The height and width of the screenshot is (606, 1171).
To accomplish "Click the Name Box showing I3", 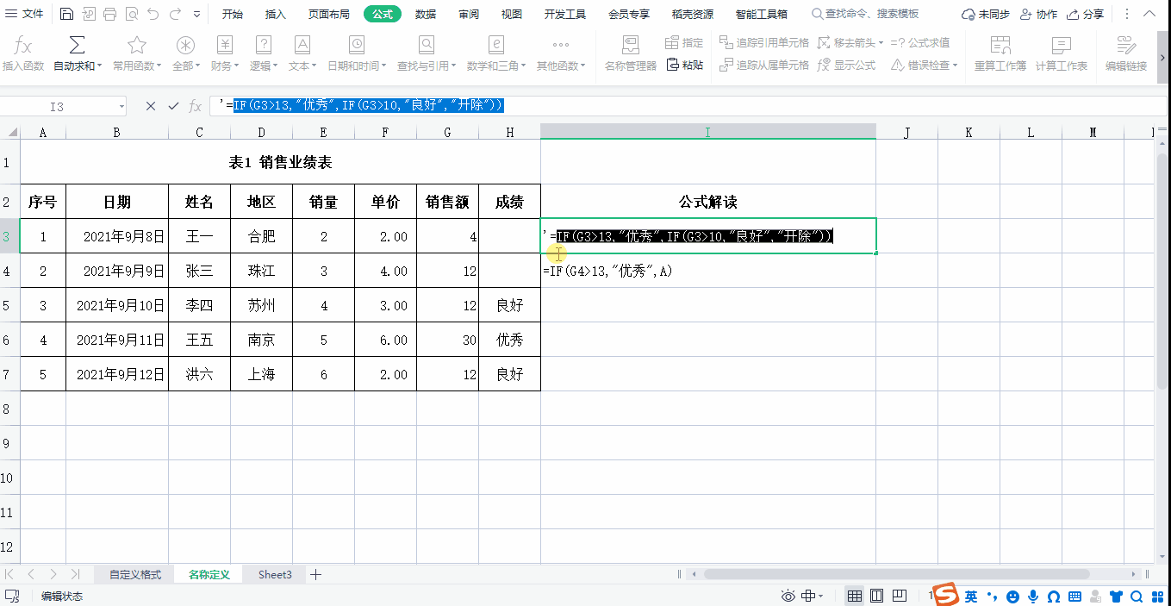I will coord(57,107).
